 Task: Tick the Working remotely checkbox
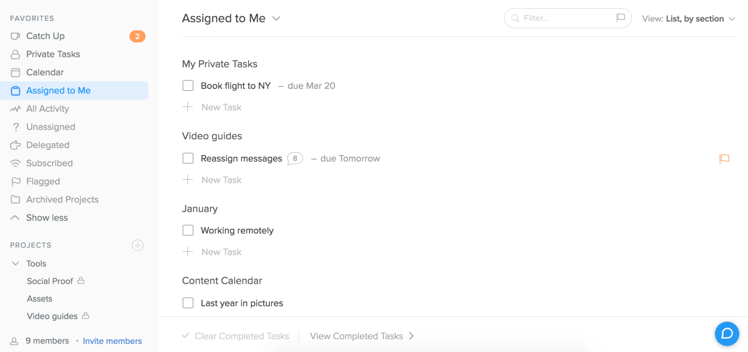coord(188,230)
